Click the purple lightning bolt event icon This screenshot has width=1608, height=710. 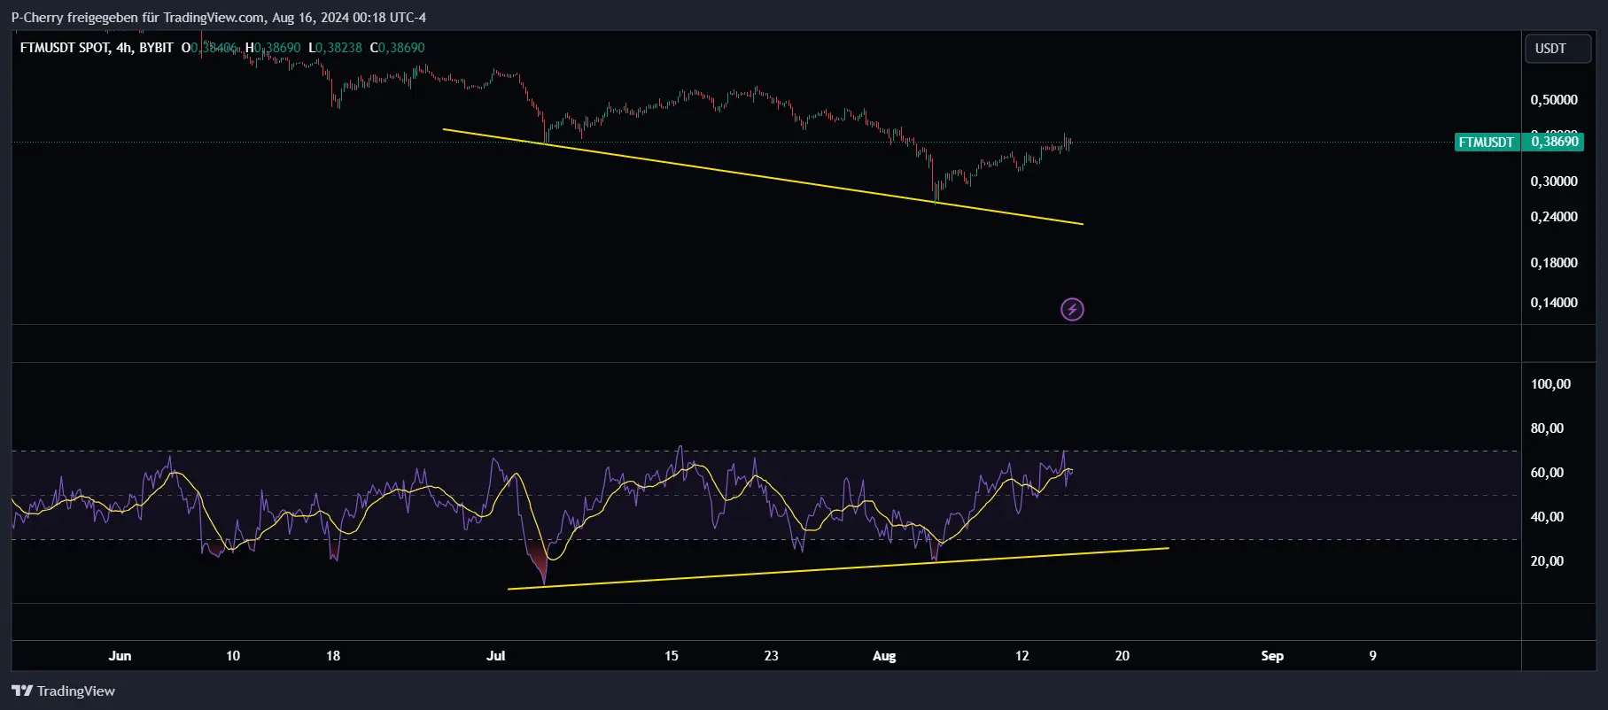[x=1072, y=309]
